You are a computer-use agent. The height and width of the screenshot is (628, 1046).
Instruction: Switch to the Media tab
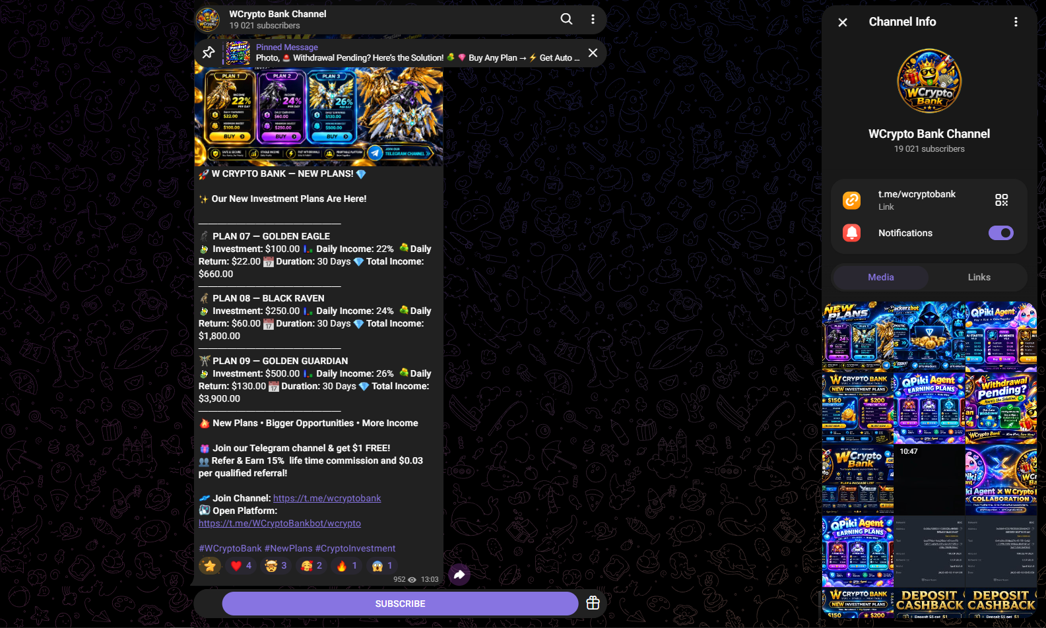(880, 278)
